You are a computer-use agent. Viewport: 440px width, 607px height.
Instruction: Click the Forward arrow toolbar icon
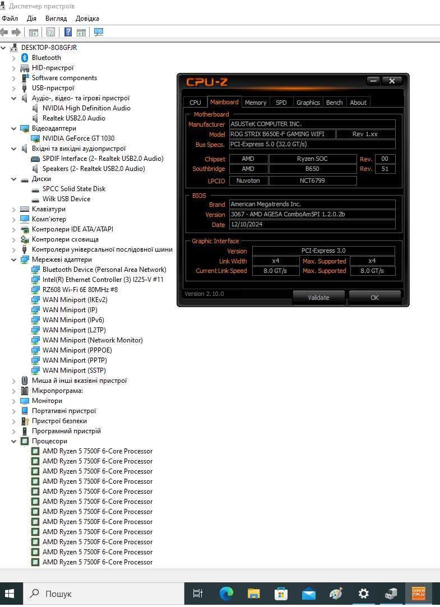click(x=16, y=32)
